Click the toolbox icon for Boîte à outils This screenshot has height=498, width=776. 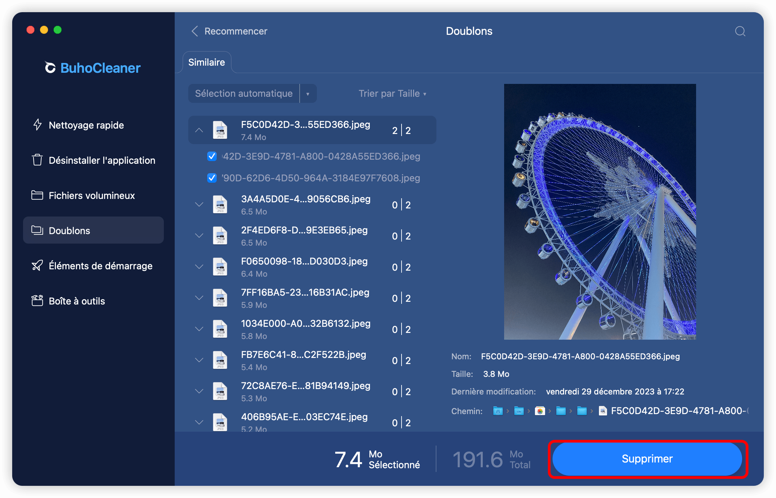coord(37,301)
